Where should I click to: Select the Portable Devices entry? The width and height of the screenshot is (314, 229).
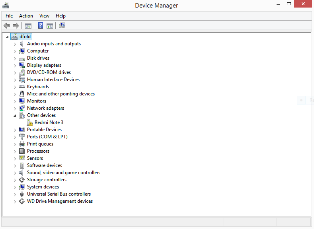44,130
